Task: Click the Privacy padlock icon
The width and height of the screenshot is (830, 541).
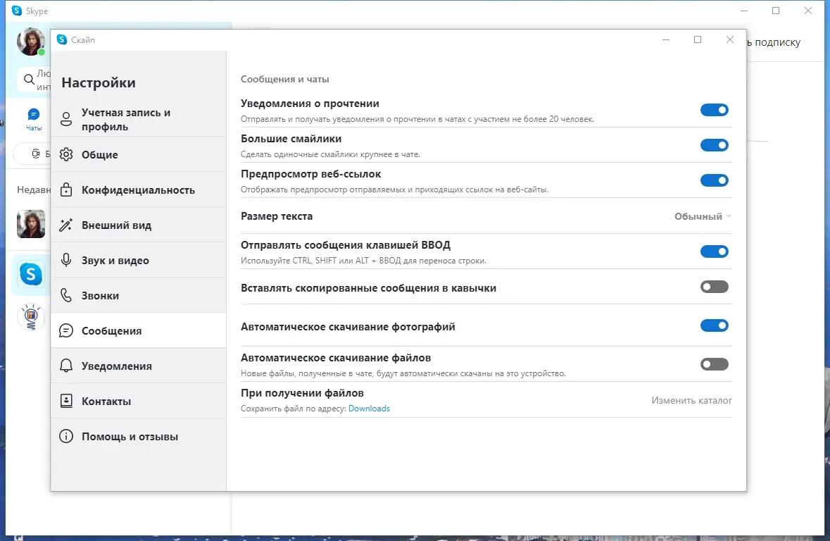Action: tap(66, 189)
